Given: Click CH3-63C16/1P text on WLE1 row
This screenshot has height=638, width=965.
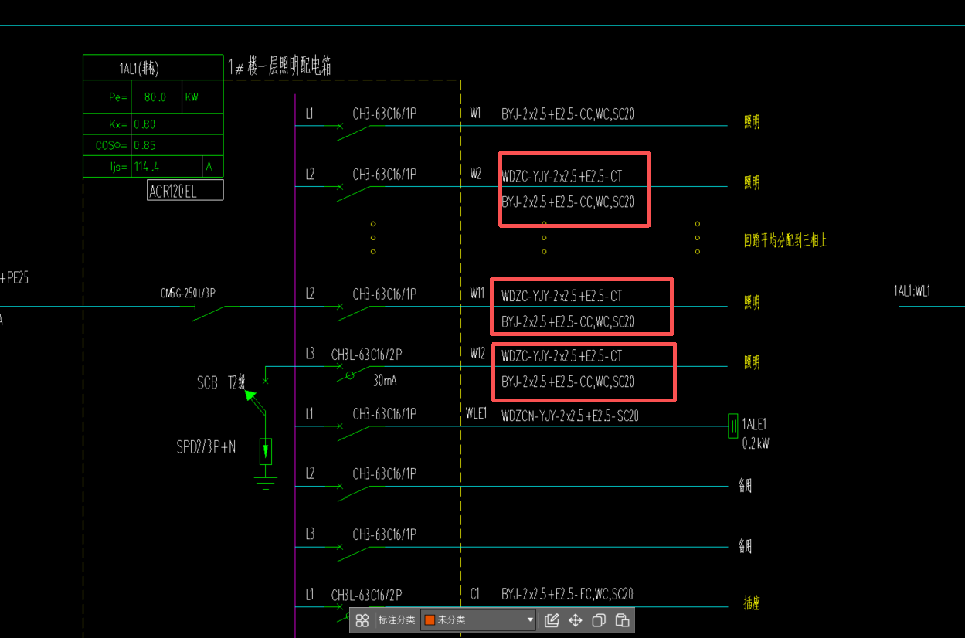Looking at the screenshot, I should click(x=385, y=415).
